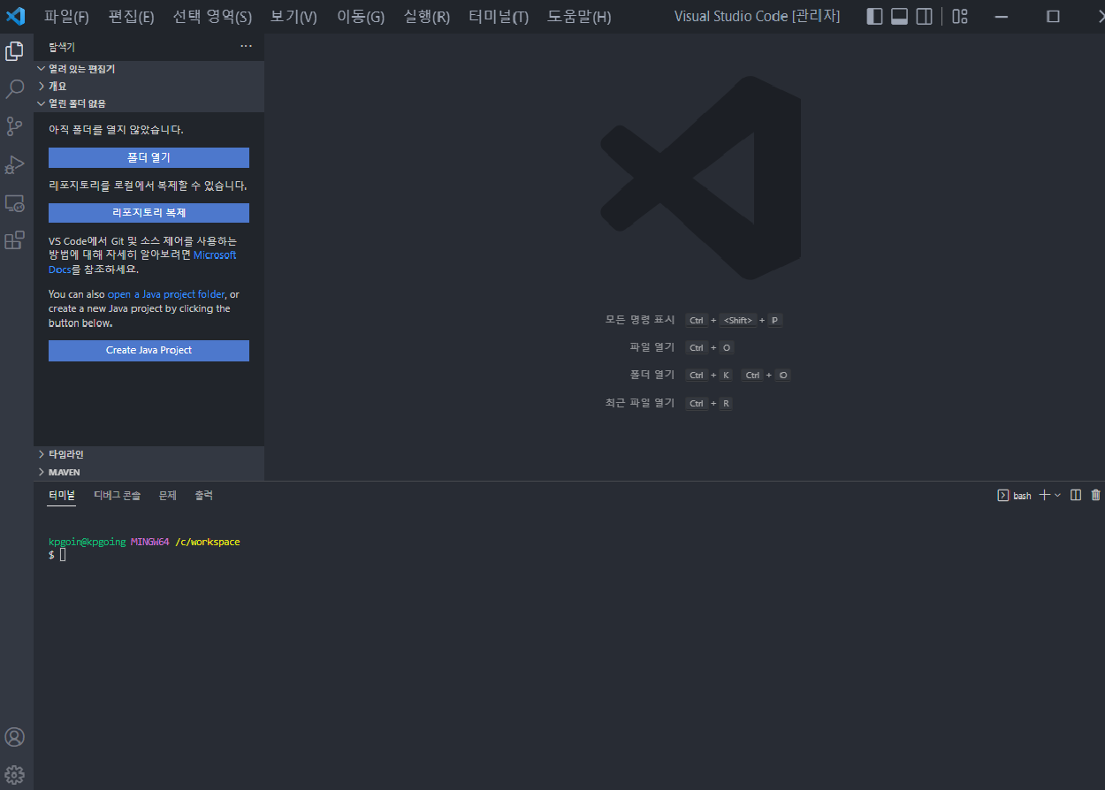The width and height of the screenshot is (1105, 790).
Task: Open the Customize Layout icon
Action: pyautogui.click(x=960, y=16)
